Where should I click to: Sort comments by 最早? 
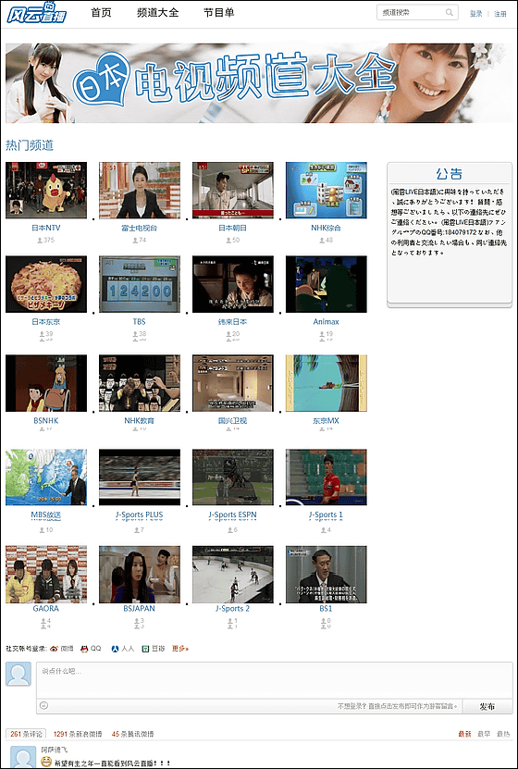tap(484, 734)
